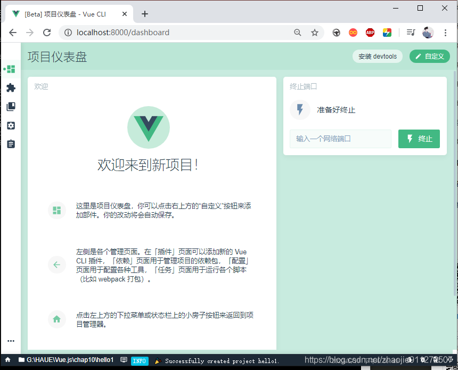Open a new browser tab
Image resolution: width=458 pixels, height=370 pixels.
point(144,14)
